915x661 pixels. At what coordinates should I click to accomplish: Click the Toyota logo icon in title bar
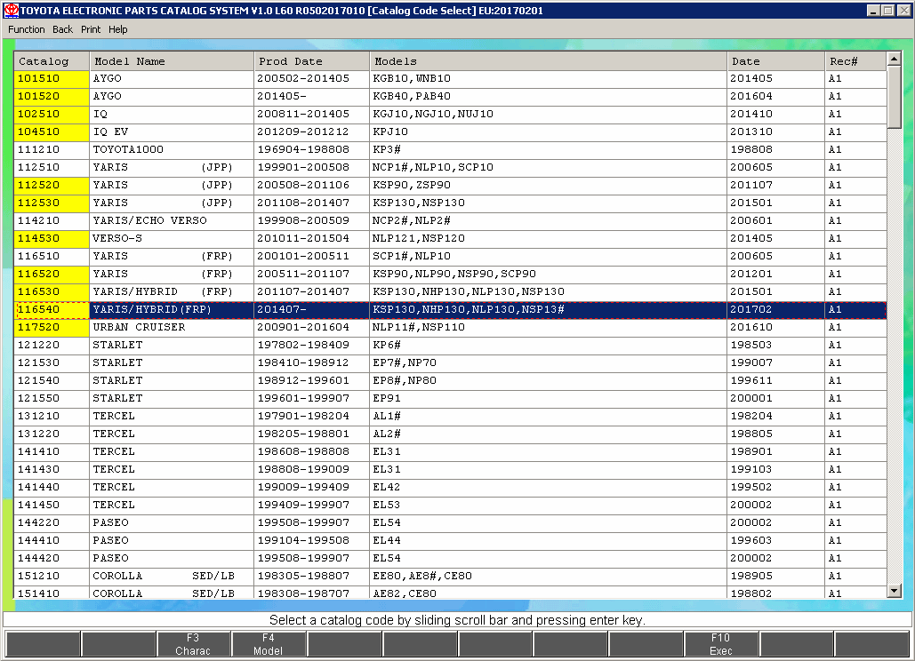[12, 11]
